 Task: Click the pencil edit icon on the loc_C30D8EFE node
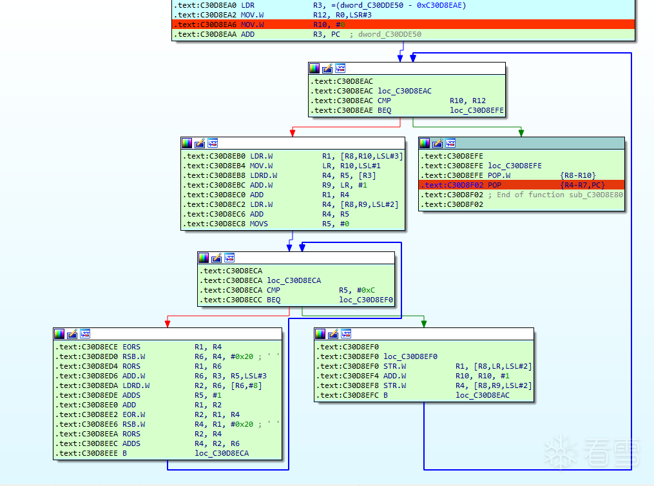coord(438,144)
